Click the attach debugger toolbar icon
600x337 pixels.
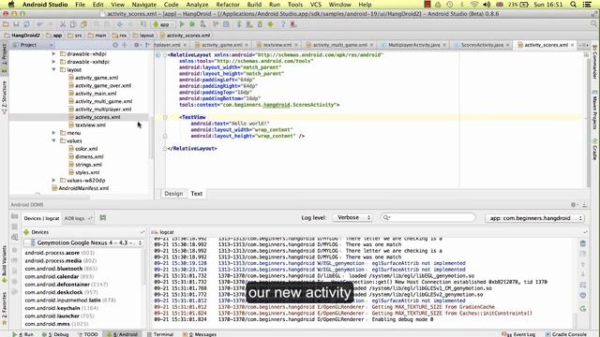point(202,24)
